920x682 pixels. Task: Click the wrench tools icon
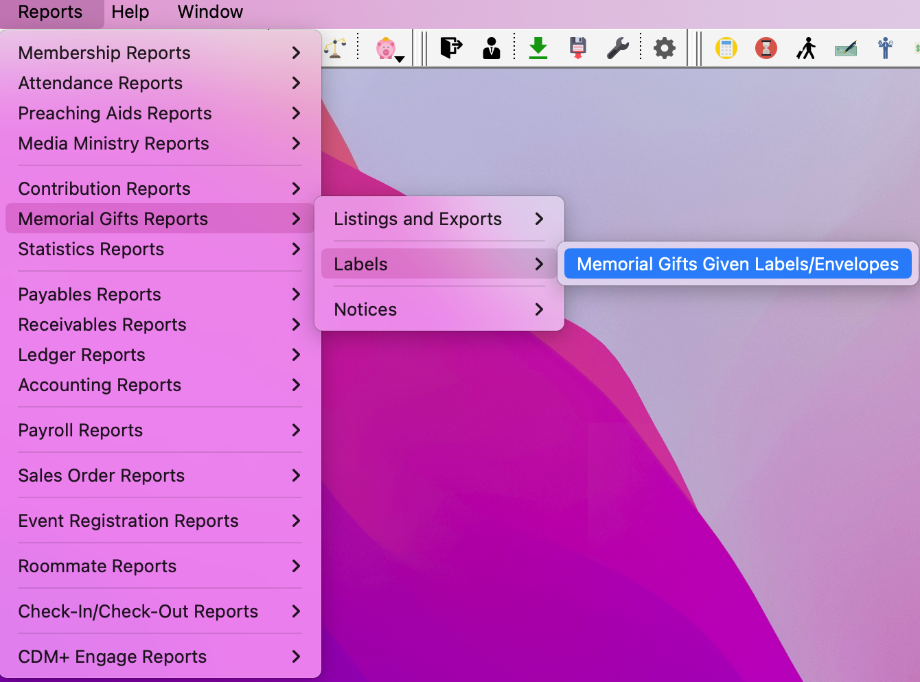pyautogui.click(x=618, y=48)
